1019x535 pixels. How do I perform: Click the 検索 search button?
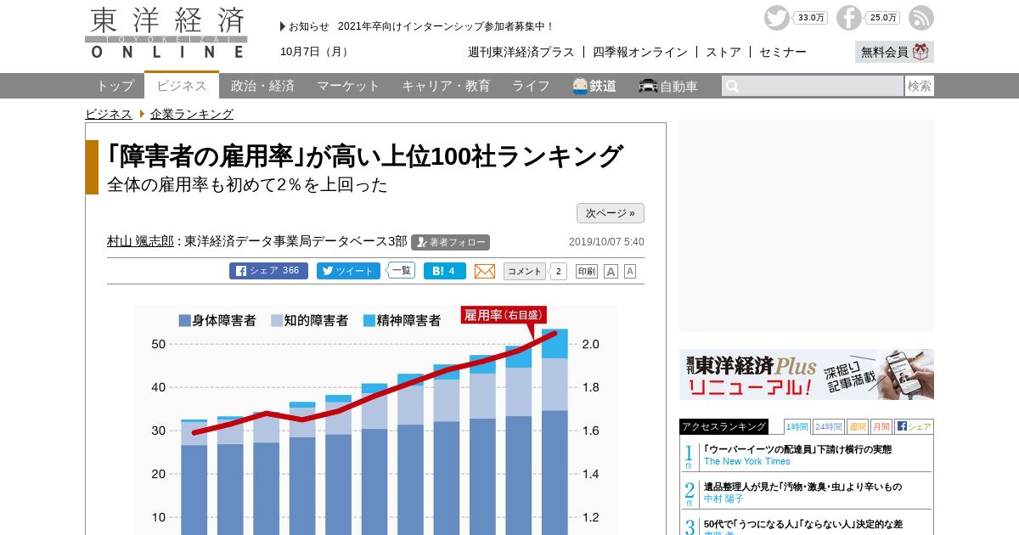click(920, 86)
